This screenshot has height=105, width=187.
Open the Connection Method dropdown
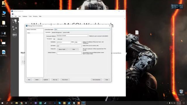tap(73, 36)
